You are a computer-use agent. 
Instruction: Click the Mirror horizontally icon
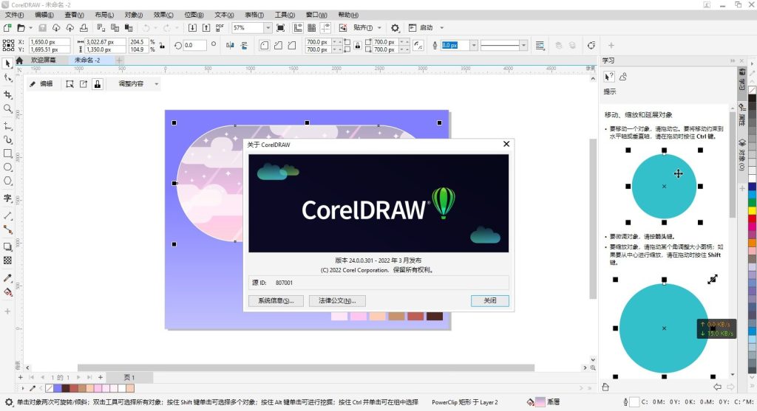point(231,45)
